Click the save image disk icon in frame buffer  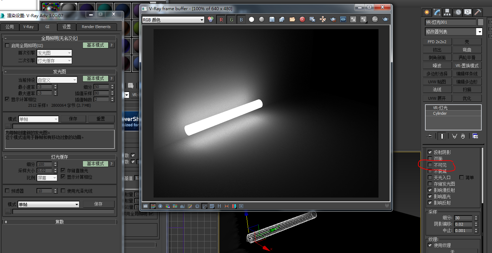(x=272, y=20)
